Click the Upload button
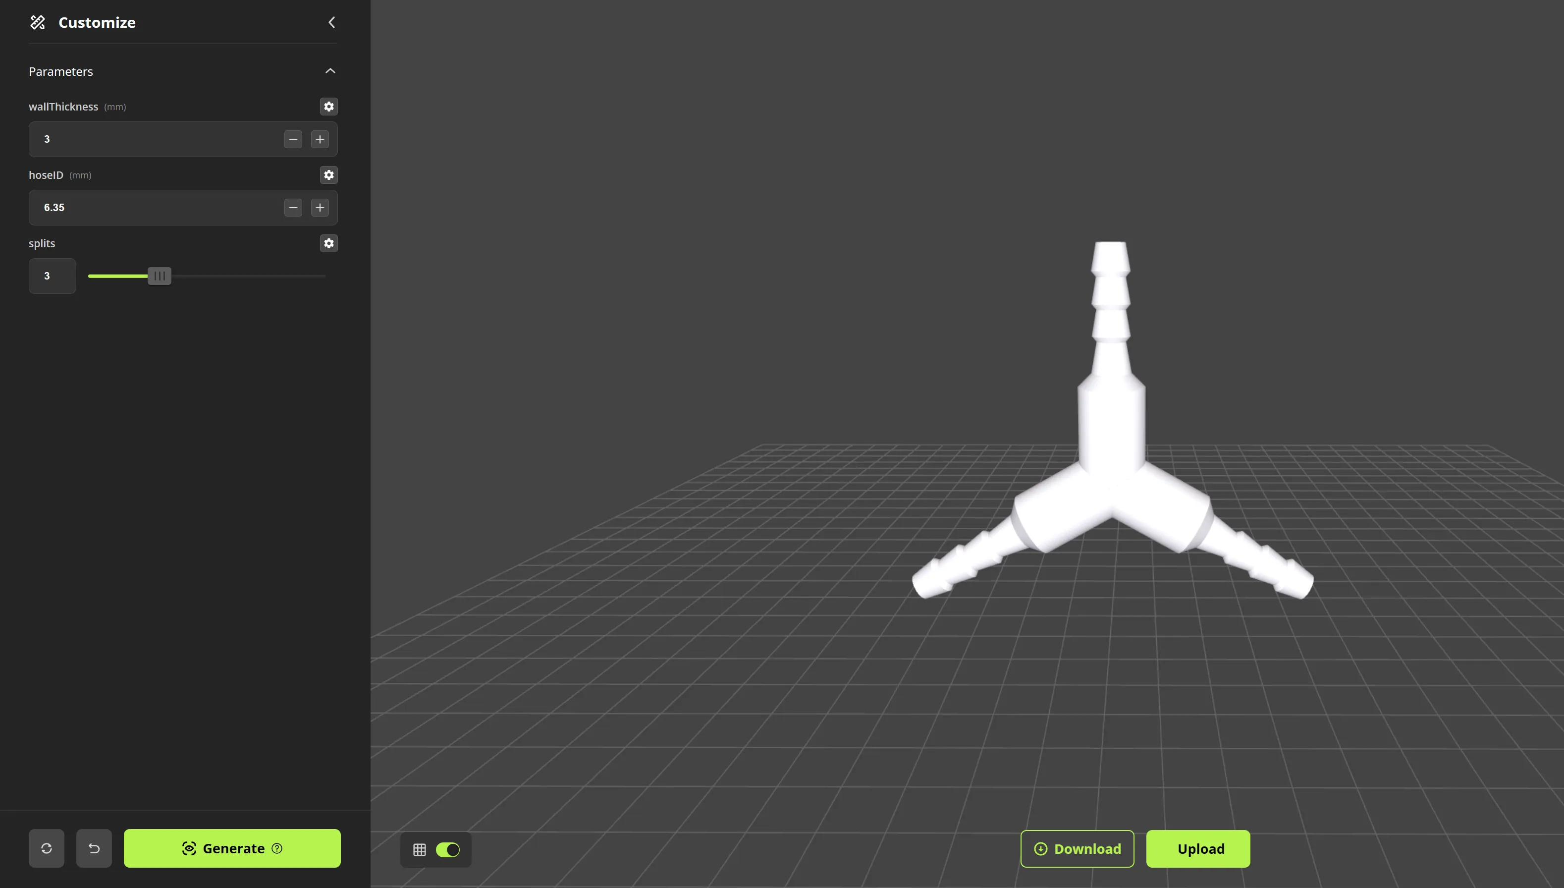 [1198, 849]
